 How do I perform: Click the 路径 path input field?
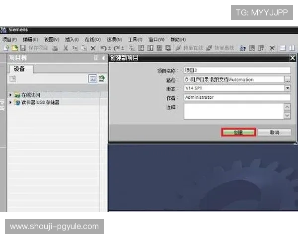(234, 80)
